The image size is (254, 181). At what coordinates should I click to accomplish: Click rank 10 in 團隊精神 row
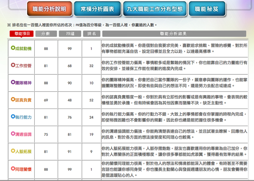point(91,83)
